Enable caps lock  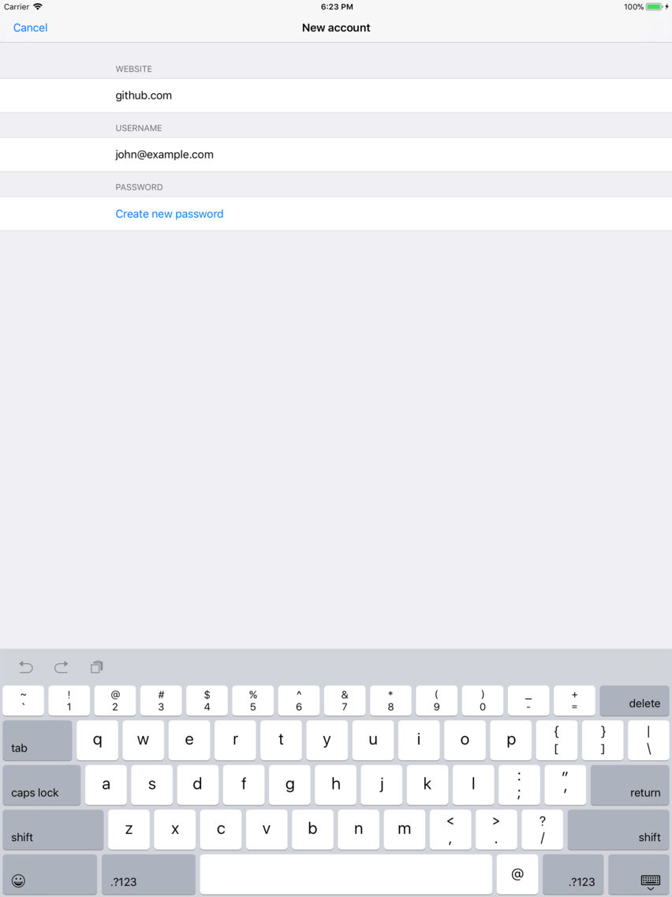41,785
